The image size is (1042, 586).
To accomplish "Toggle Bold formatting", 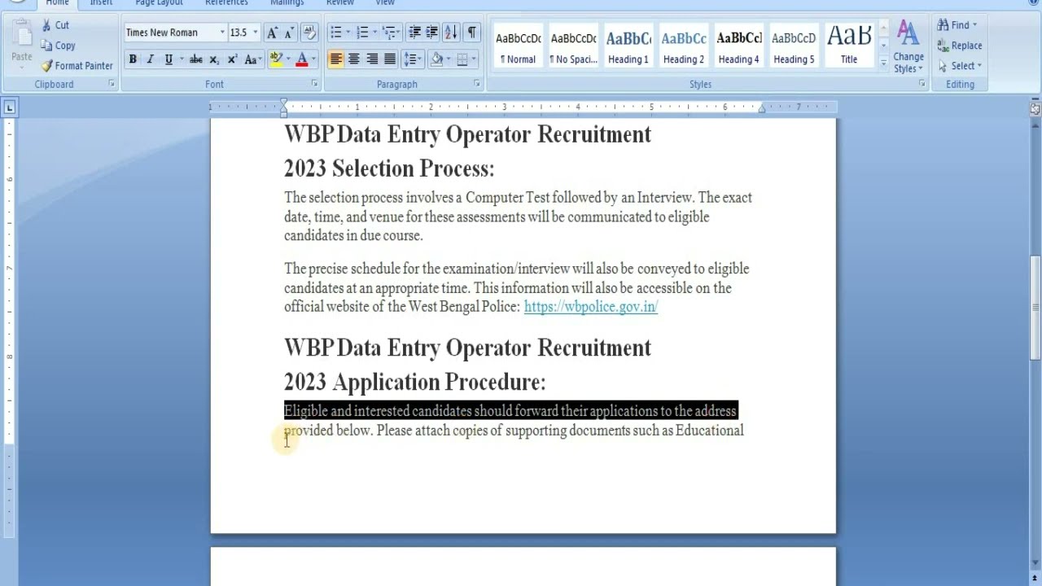I will pyautogui.click(x=133, y=59).
